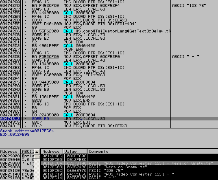218x180 pixels.
Task: Click the EDX=0012FB98 info line
Action: coord(15,135)
